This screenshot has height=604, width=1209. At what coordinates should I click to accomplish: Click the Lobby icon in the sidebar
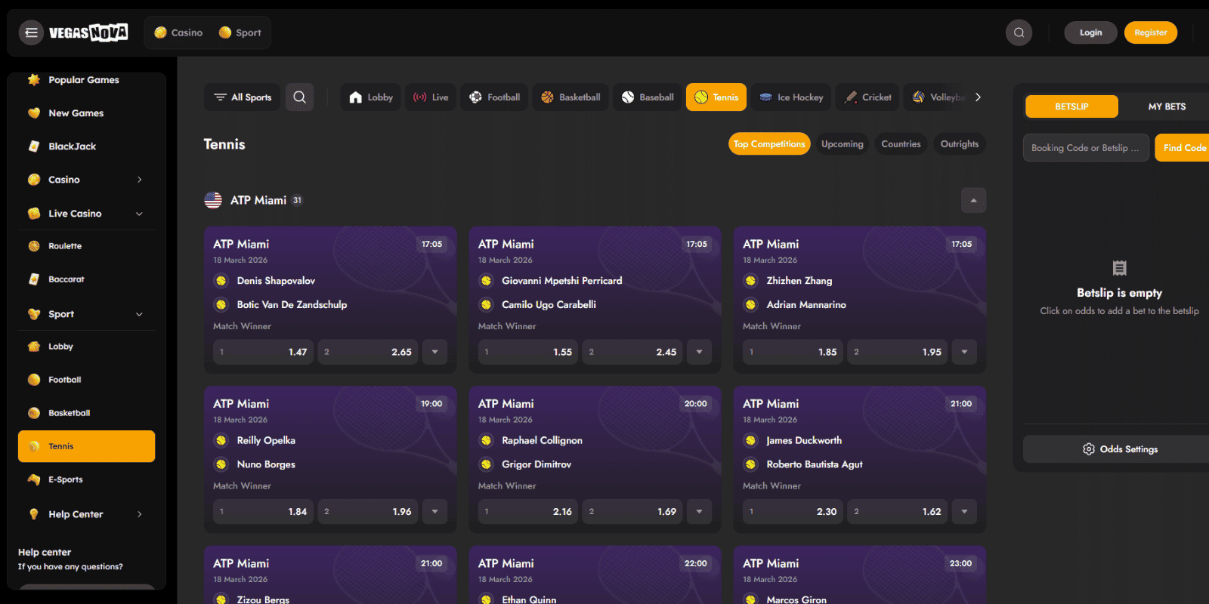click(34, 347)
